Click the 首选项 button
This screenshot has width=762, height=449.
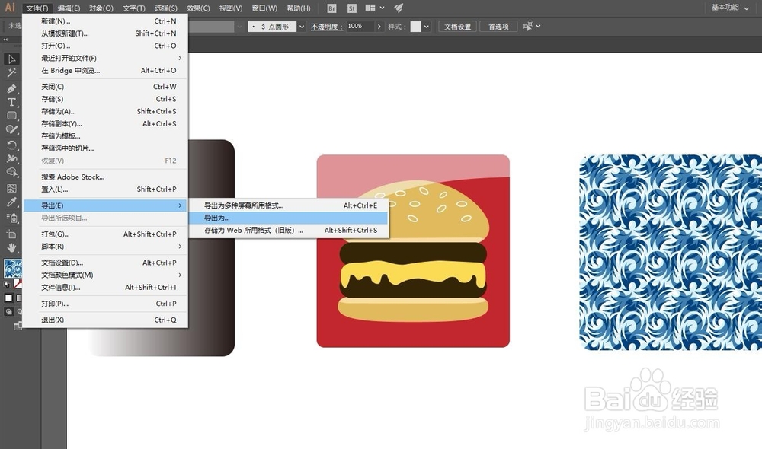pyautogui.click(x=498, y=27)
